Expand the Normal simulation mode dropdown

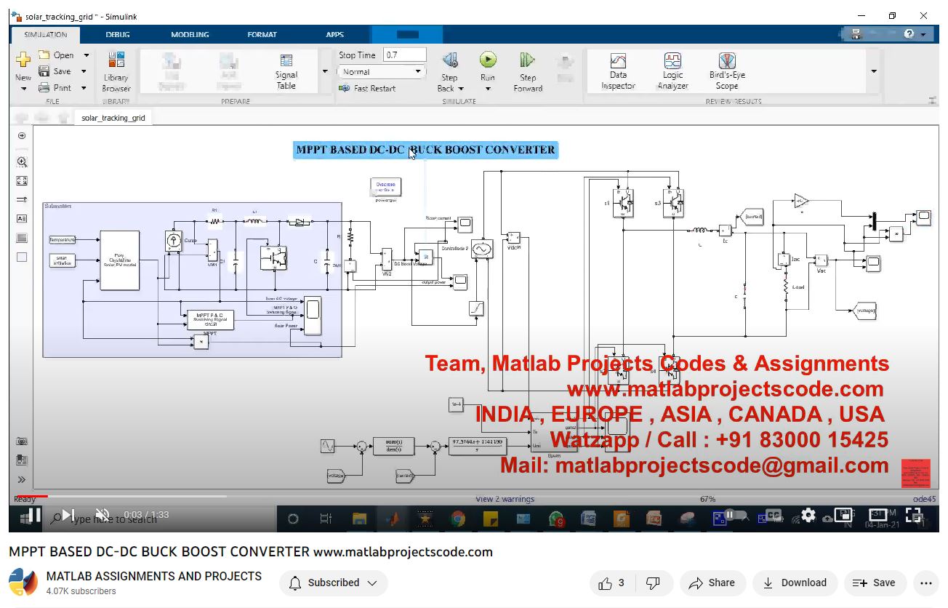(418, 72)
